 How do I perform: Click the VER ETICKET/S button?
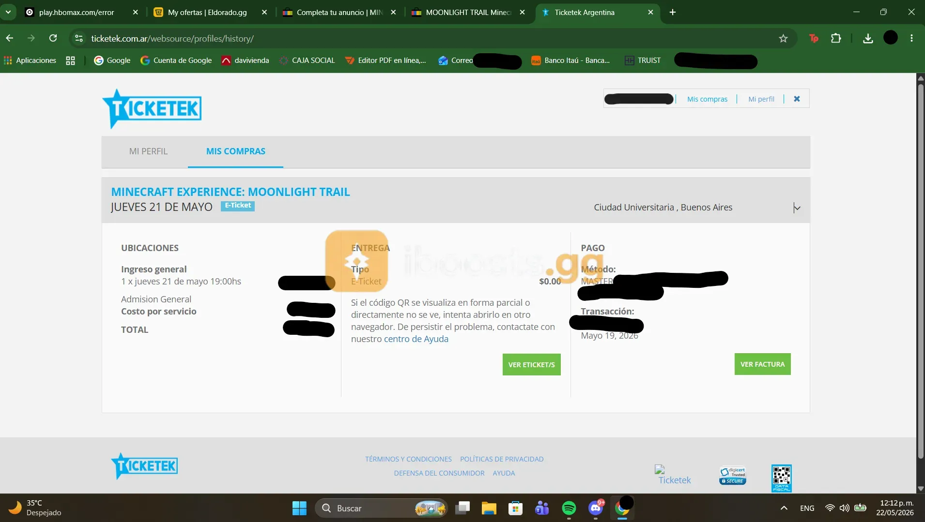pyautogui.click(x=532, y=365)
